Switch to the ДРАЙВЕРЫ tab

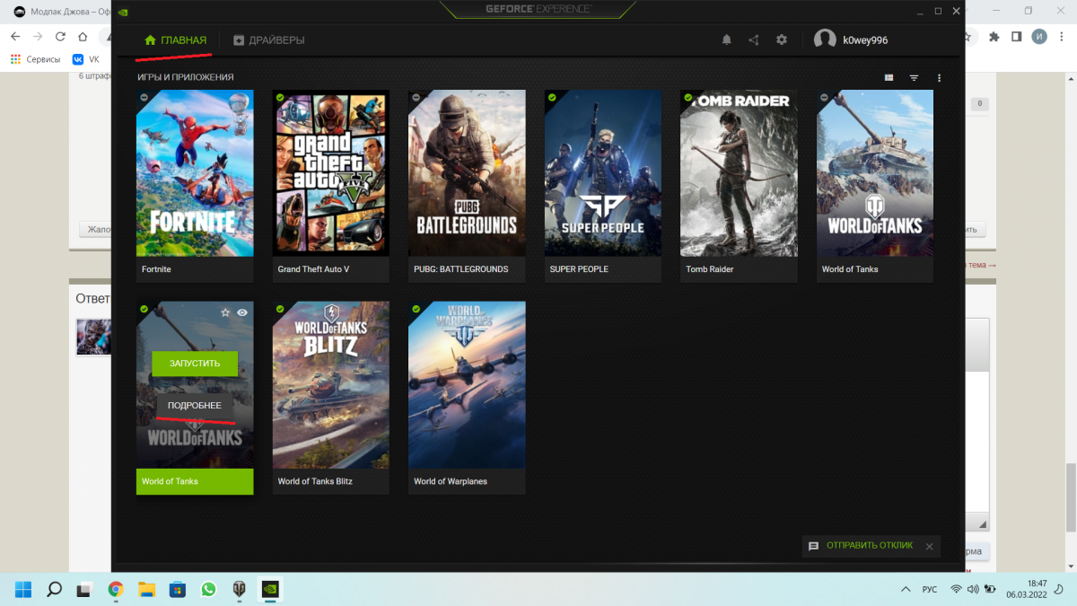(268, 40)
